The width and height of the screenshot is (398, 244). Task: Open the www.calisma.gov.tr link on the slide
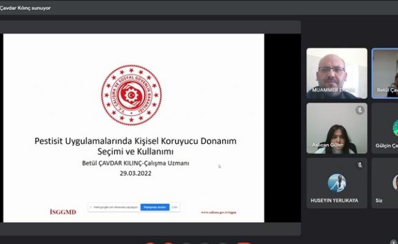219,212
